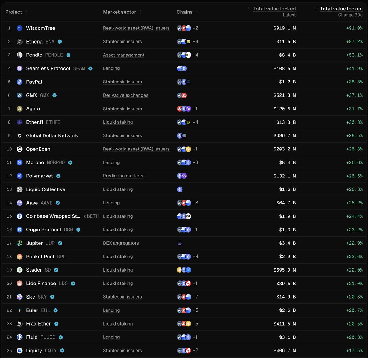Open the Liquid staking link in Rocket Pool row
368x358 pixels.
click(118, 257)
